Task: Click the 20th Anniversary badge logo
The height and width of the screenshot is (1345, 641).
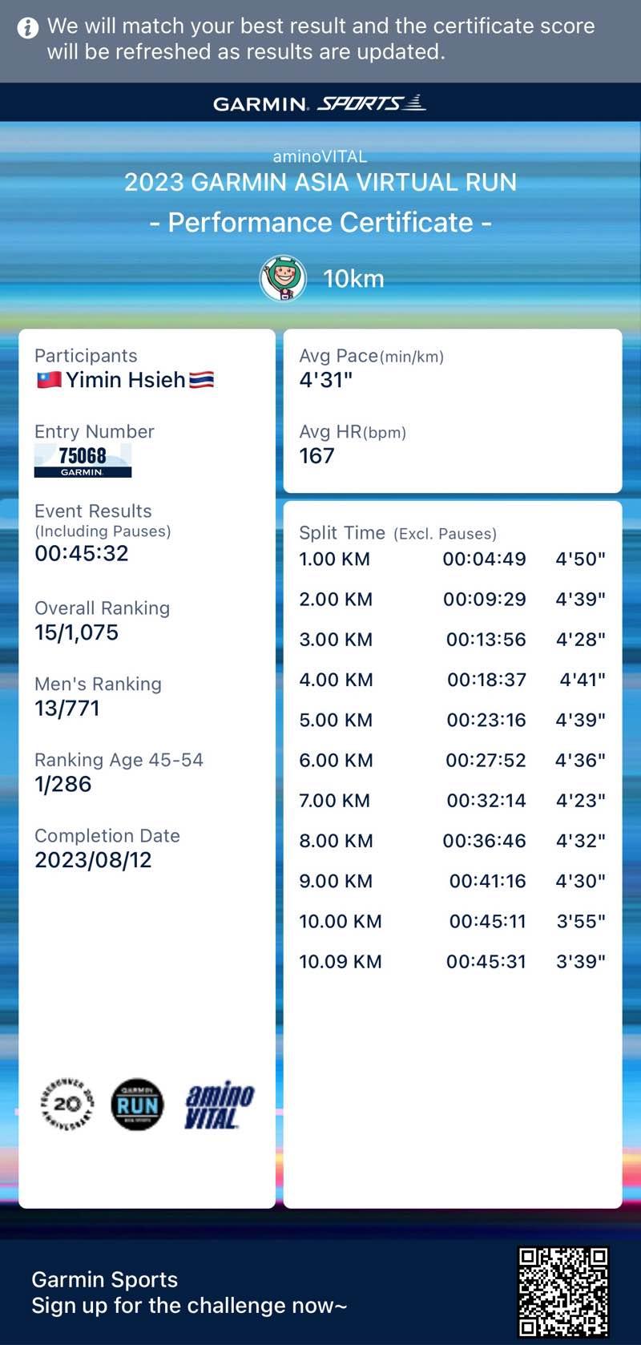Action: [x=67, y=1105]
